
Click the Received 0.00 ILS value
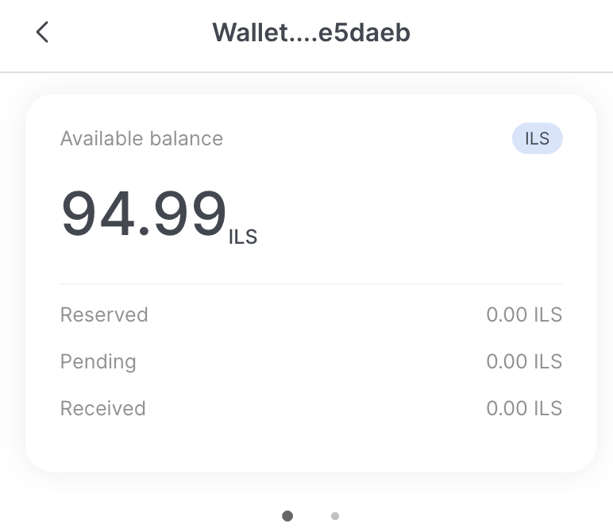coord(524,409)
